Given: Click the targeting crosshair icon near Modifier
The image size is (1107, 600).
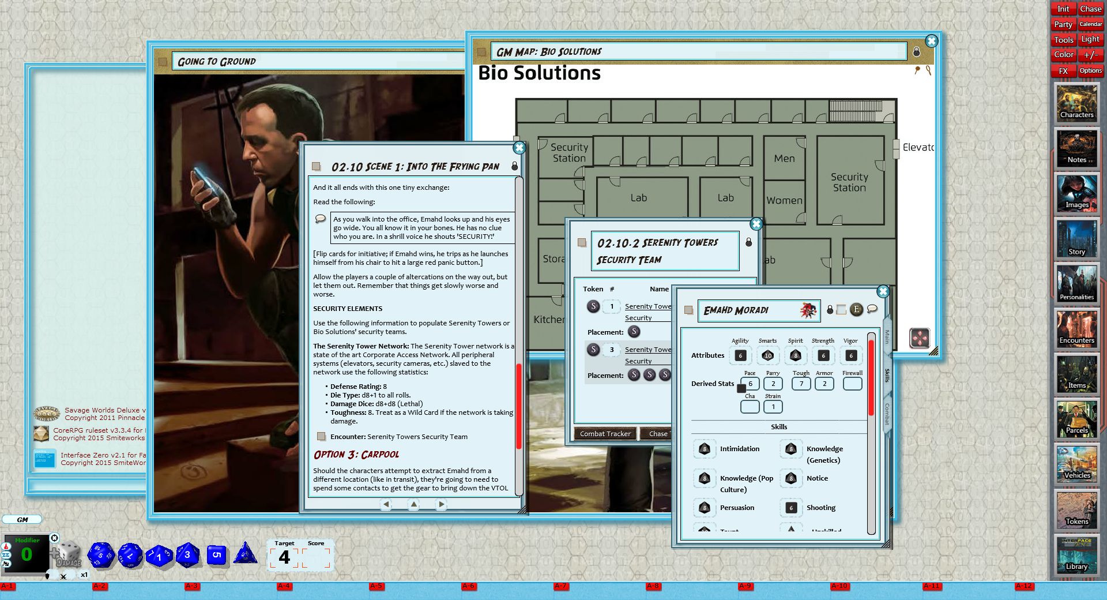Looking at the screenshot, I should [x=55, y=538].
